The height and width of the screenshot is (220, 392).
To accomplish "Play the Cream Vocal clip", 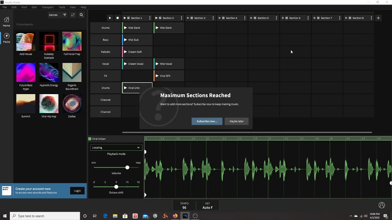I will point(125,64).
